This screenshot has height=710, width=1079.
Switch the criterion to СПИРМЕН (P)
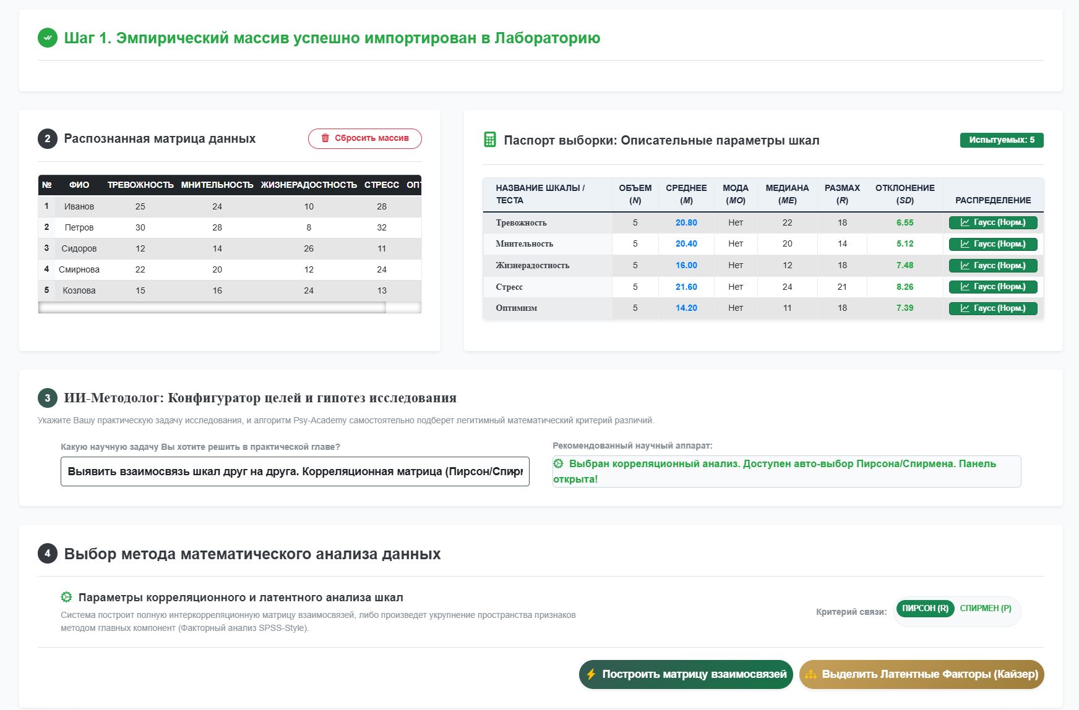(986, 609)
